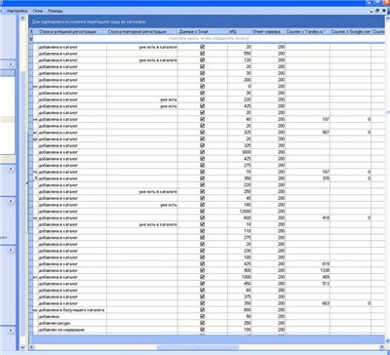Viewport: 390px width, 355px height.
Task: Collapse the topmost sidebar panel with round chevron
Action: click(x=11, y=64)
